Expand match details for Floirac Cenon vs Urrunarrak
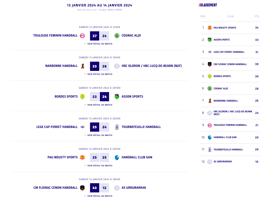This screenshot has width=271, height=201. click(100, 196)
